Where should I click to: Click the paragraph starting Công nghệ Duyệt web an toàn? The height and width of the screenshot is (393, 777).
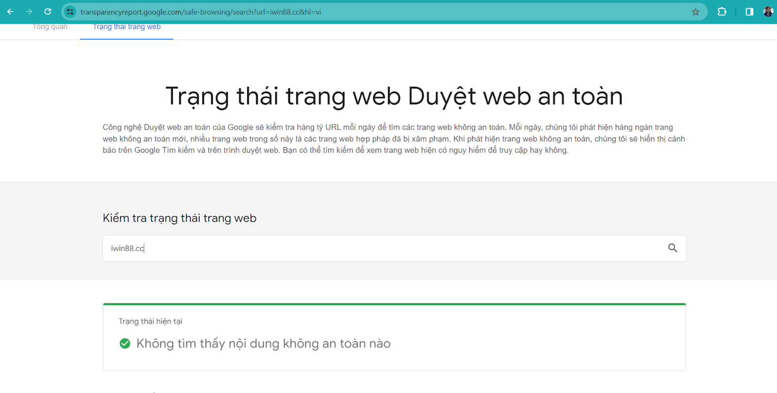[x=394, y=139]
